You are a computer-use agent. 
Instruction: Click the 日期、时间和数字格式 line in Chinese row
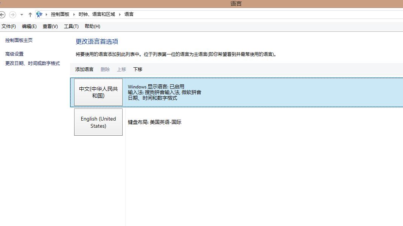click(152, 98)
